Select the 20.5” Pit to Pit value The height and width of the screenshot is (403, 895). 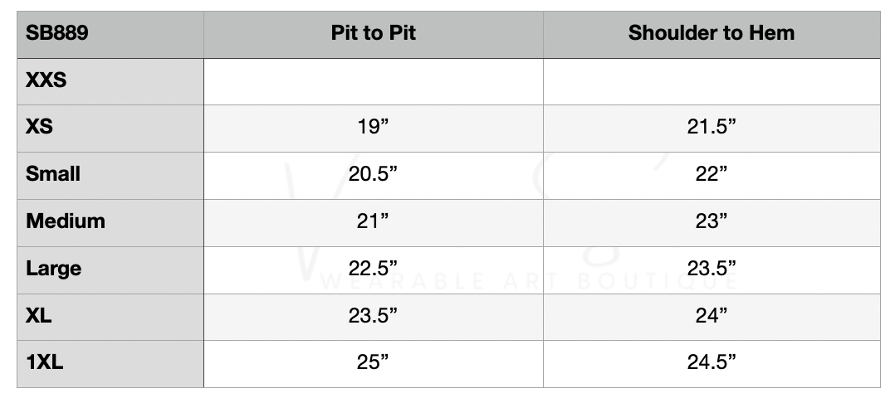point(373,175)
